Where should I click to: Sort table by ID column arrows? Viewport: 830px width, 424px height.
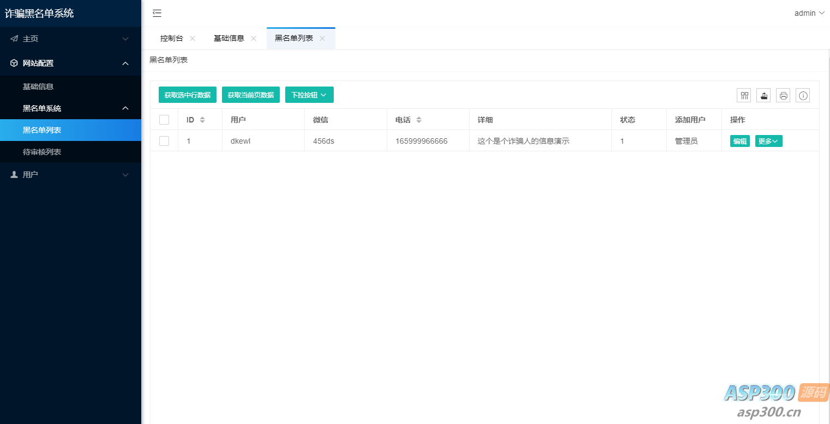point(202,120)
